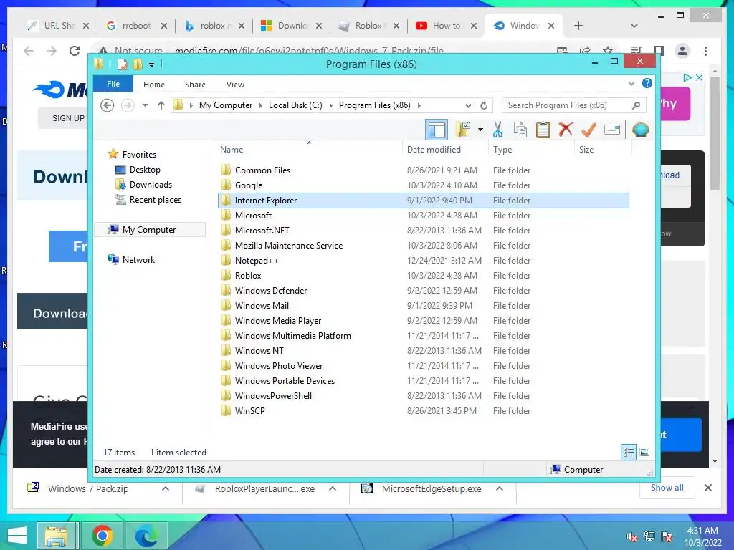Select the Google folder
Screen dimensions: 734x550
pos(423,185)
